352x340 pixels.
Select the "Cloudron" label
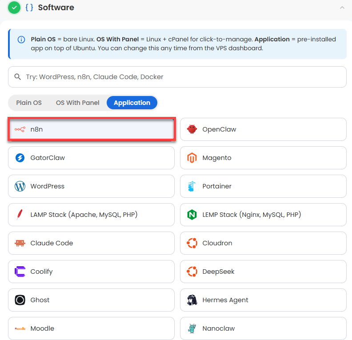click(217, 243)
